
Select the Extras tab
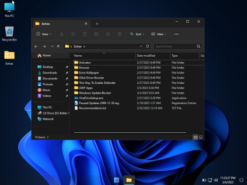[62, 24]
